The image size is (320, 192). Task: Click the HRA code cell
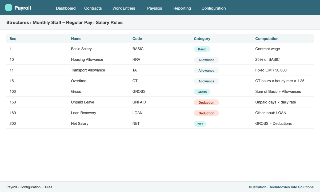136,59
